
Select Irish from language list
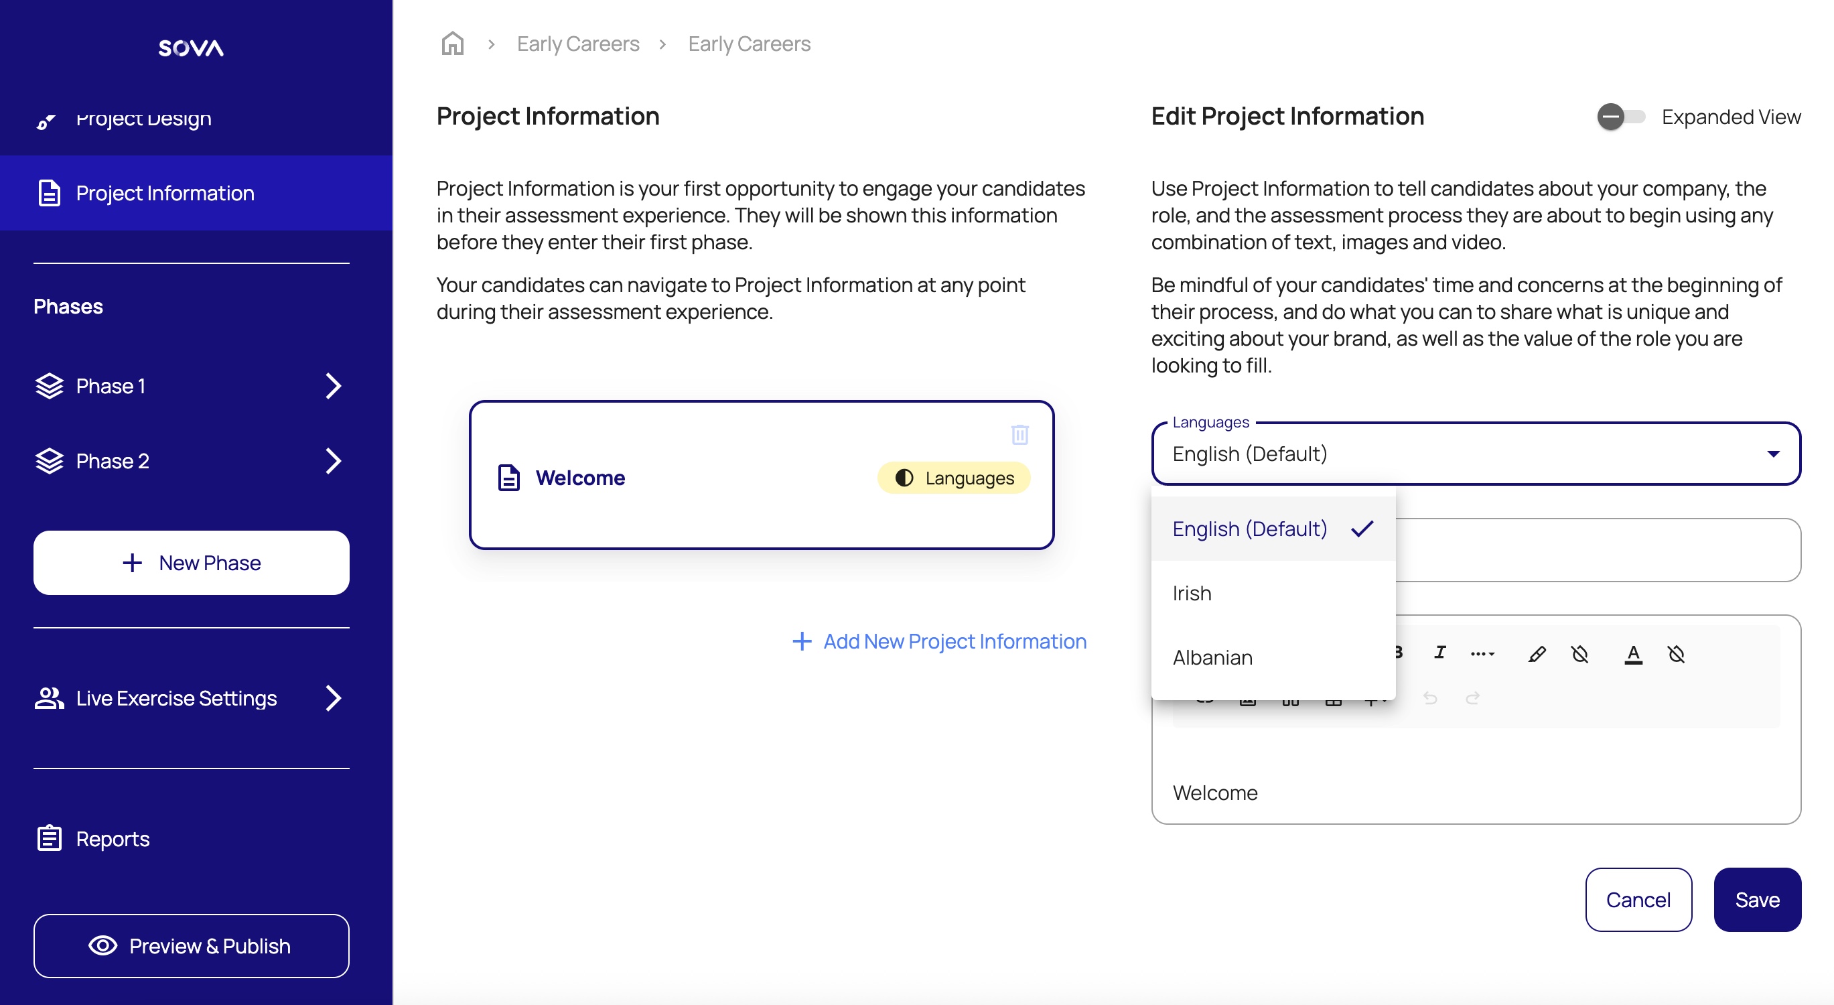click(1192, 592)
